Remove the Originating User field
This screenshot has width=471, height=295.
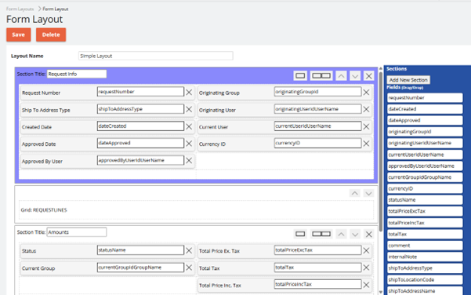pos(366,110)
